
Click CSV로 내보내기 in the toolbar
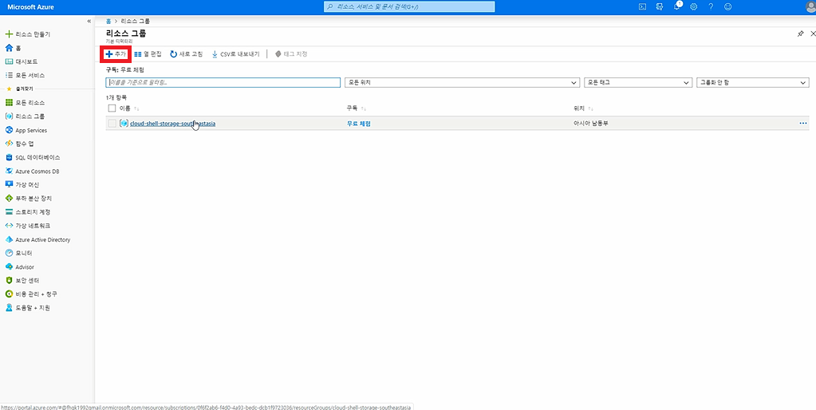[x=235, y=54]
